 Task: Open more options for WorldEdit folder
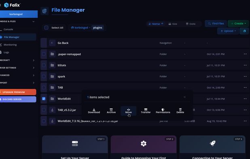tap(245, 99)
